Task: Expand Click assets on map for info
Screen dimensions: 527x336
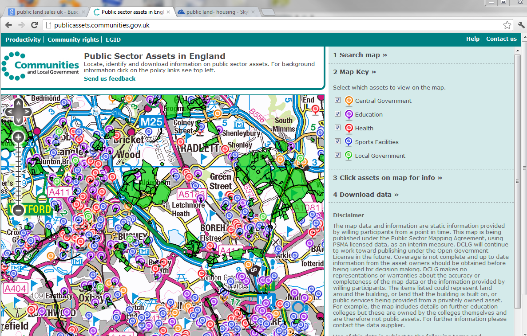Action: pos(388,178)
